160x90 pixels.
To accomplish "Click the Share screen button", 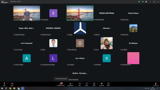I will click(94, 84).
